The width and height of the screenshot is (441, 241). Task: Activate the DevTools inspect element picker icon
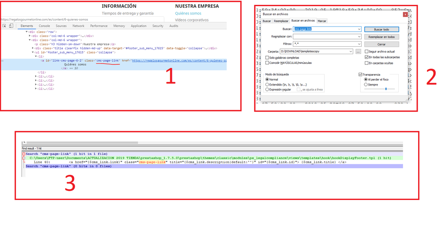point(4,26)
